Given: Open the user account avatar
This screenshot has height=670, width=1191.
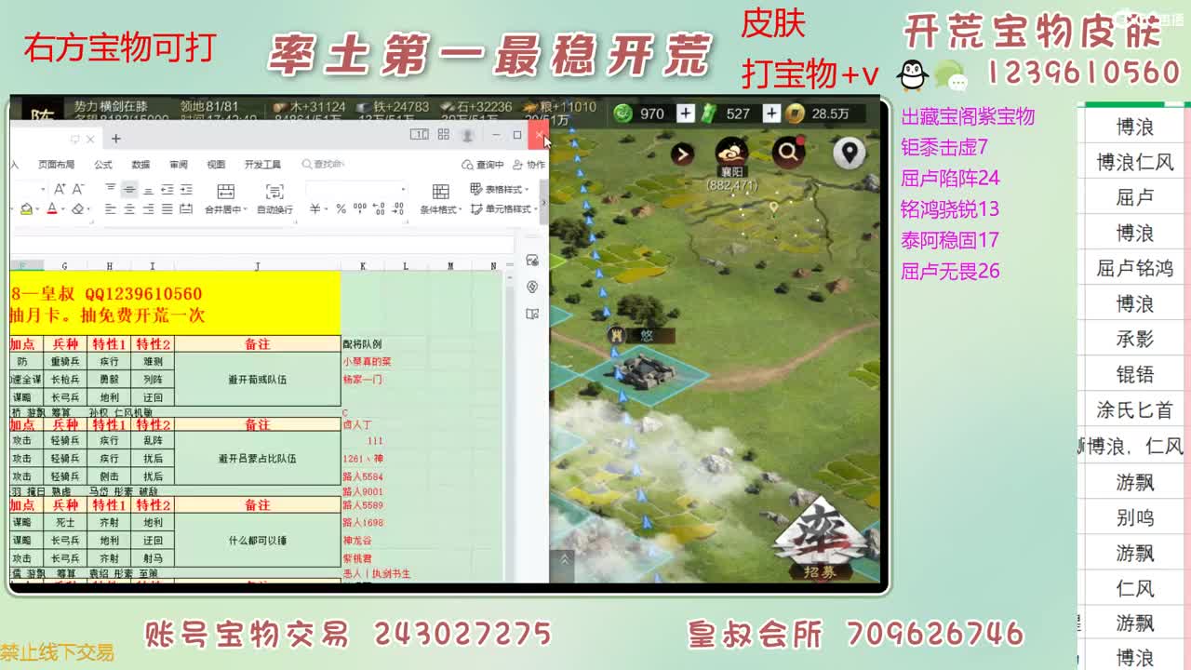Looking at the screenshot, I should 467,136.
